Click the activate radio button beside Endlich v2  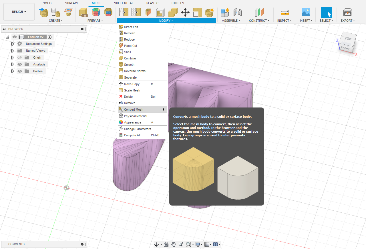coord(50,37)
